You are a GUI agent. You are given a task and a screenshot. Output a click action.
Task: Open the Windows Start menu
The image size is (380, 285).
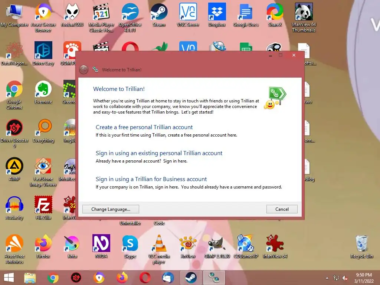pyautogui.click(x=9, y=278)
